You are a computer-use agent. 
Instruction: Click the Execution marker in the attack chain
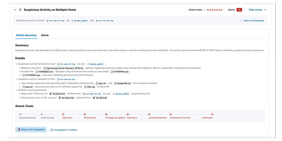click(63, 114)
